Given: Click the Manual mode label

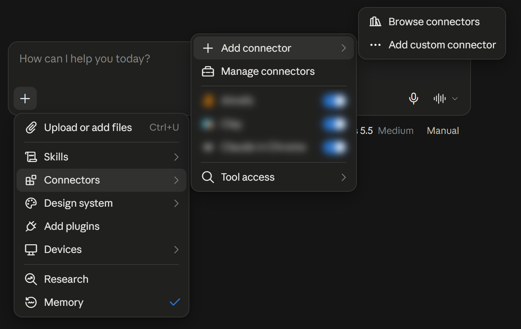Looking at the screenshot, I should tap(443, 131).
